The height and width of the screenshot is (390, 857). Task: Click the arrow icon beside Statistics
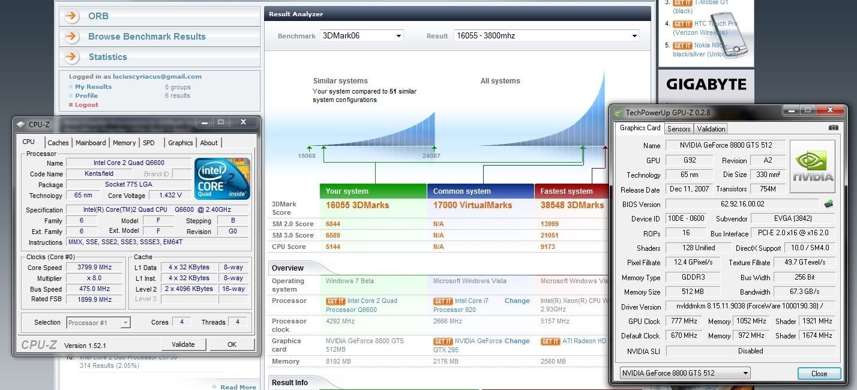tap(71, 57)
